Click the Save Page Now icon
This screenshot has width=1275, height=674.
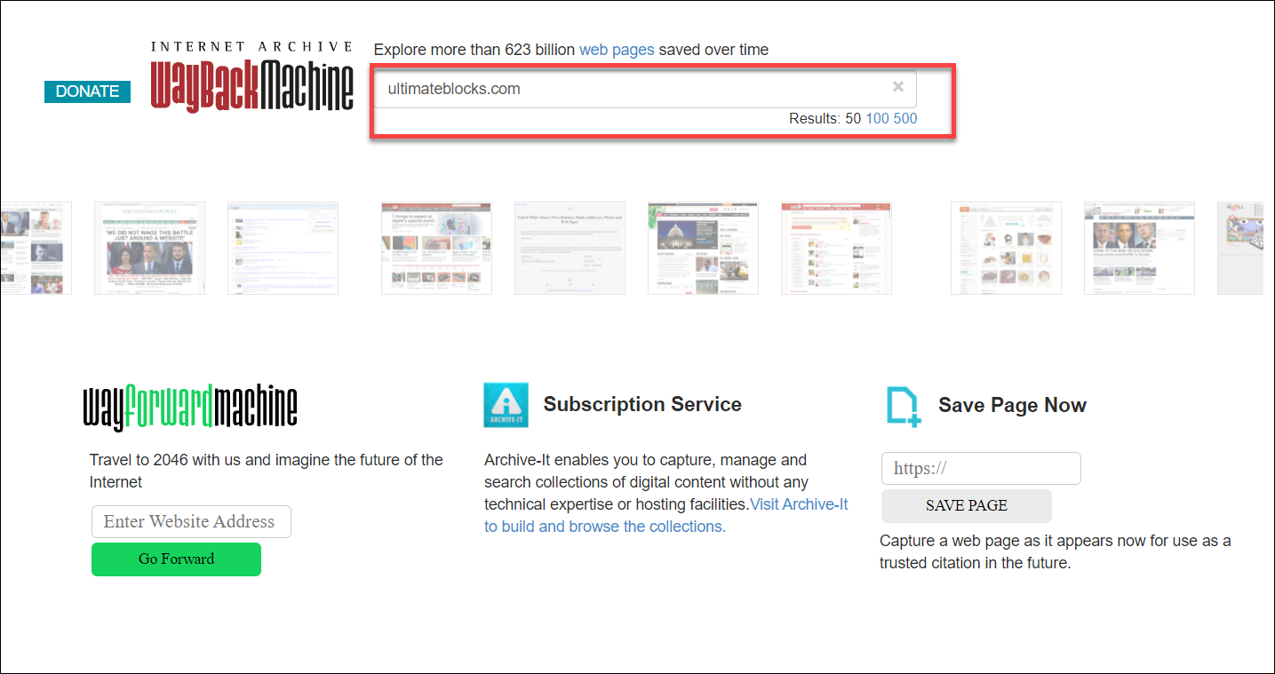click(x=903, y=407)
